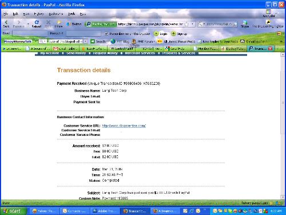This screenshot has height=215, width=286.
Task: Open New Replies to Your Posts
Action: coord(218,41)
